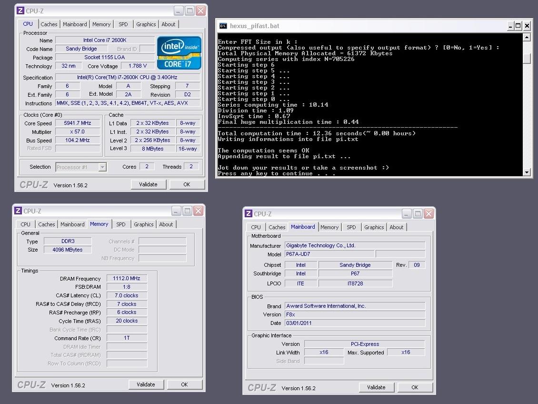Click OK button in top CPU window
The image size is (538, 404).
[187, 184]
